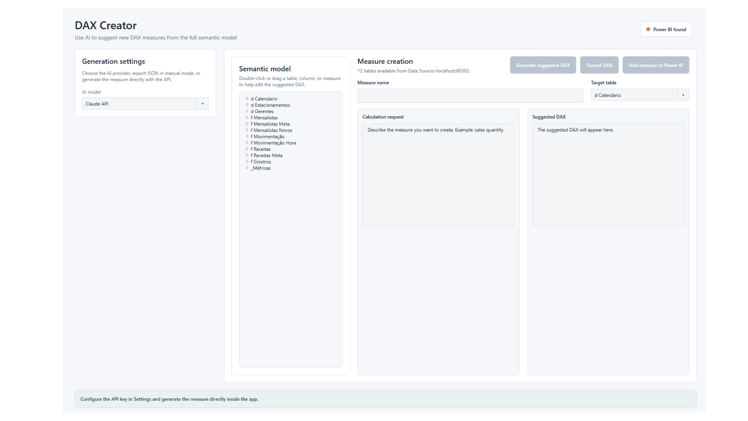Select f Receitas in the tree
Image resolution: width=748 pixels, height=421 pixels.
pyautogui.click(x=260, y=149)
